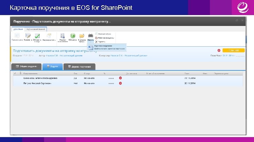Click 'Да' cell in Семенова row

coord(75,78)
